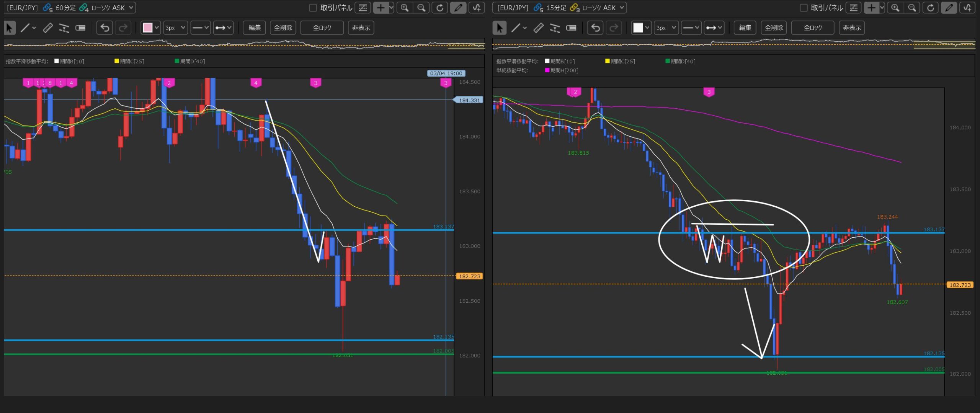The width and height of the screenshot is (980, 413).
Task: Check the 取引パネル box on the 15分足 chart
Action: 804,8
